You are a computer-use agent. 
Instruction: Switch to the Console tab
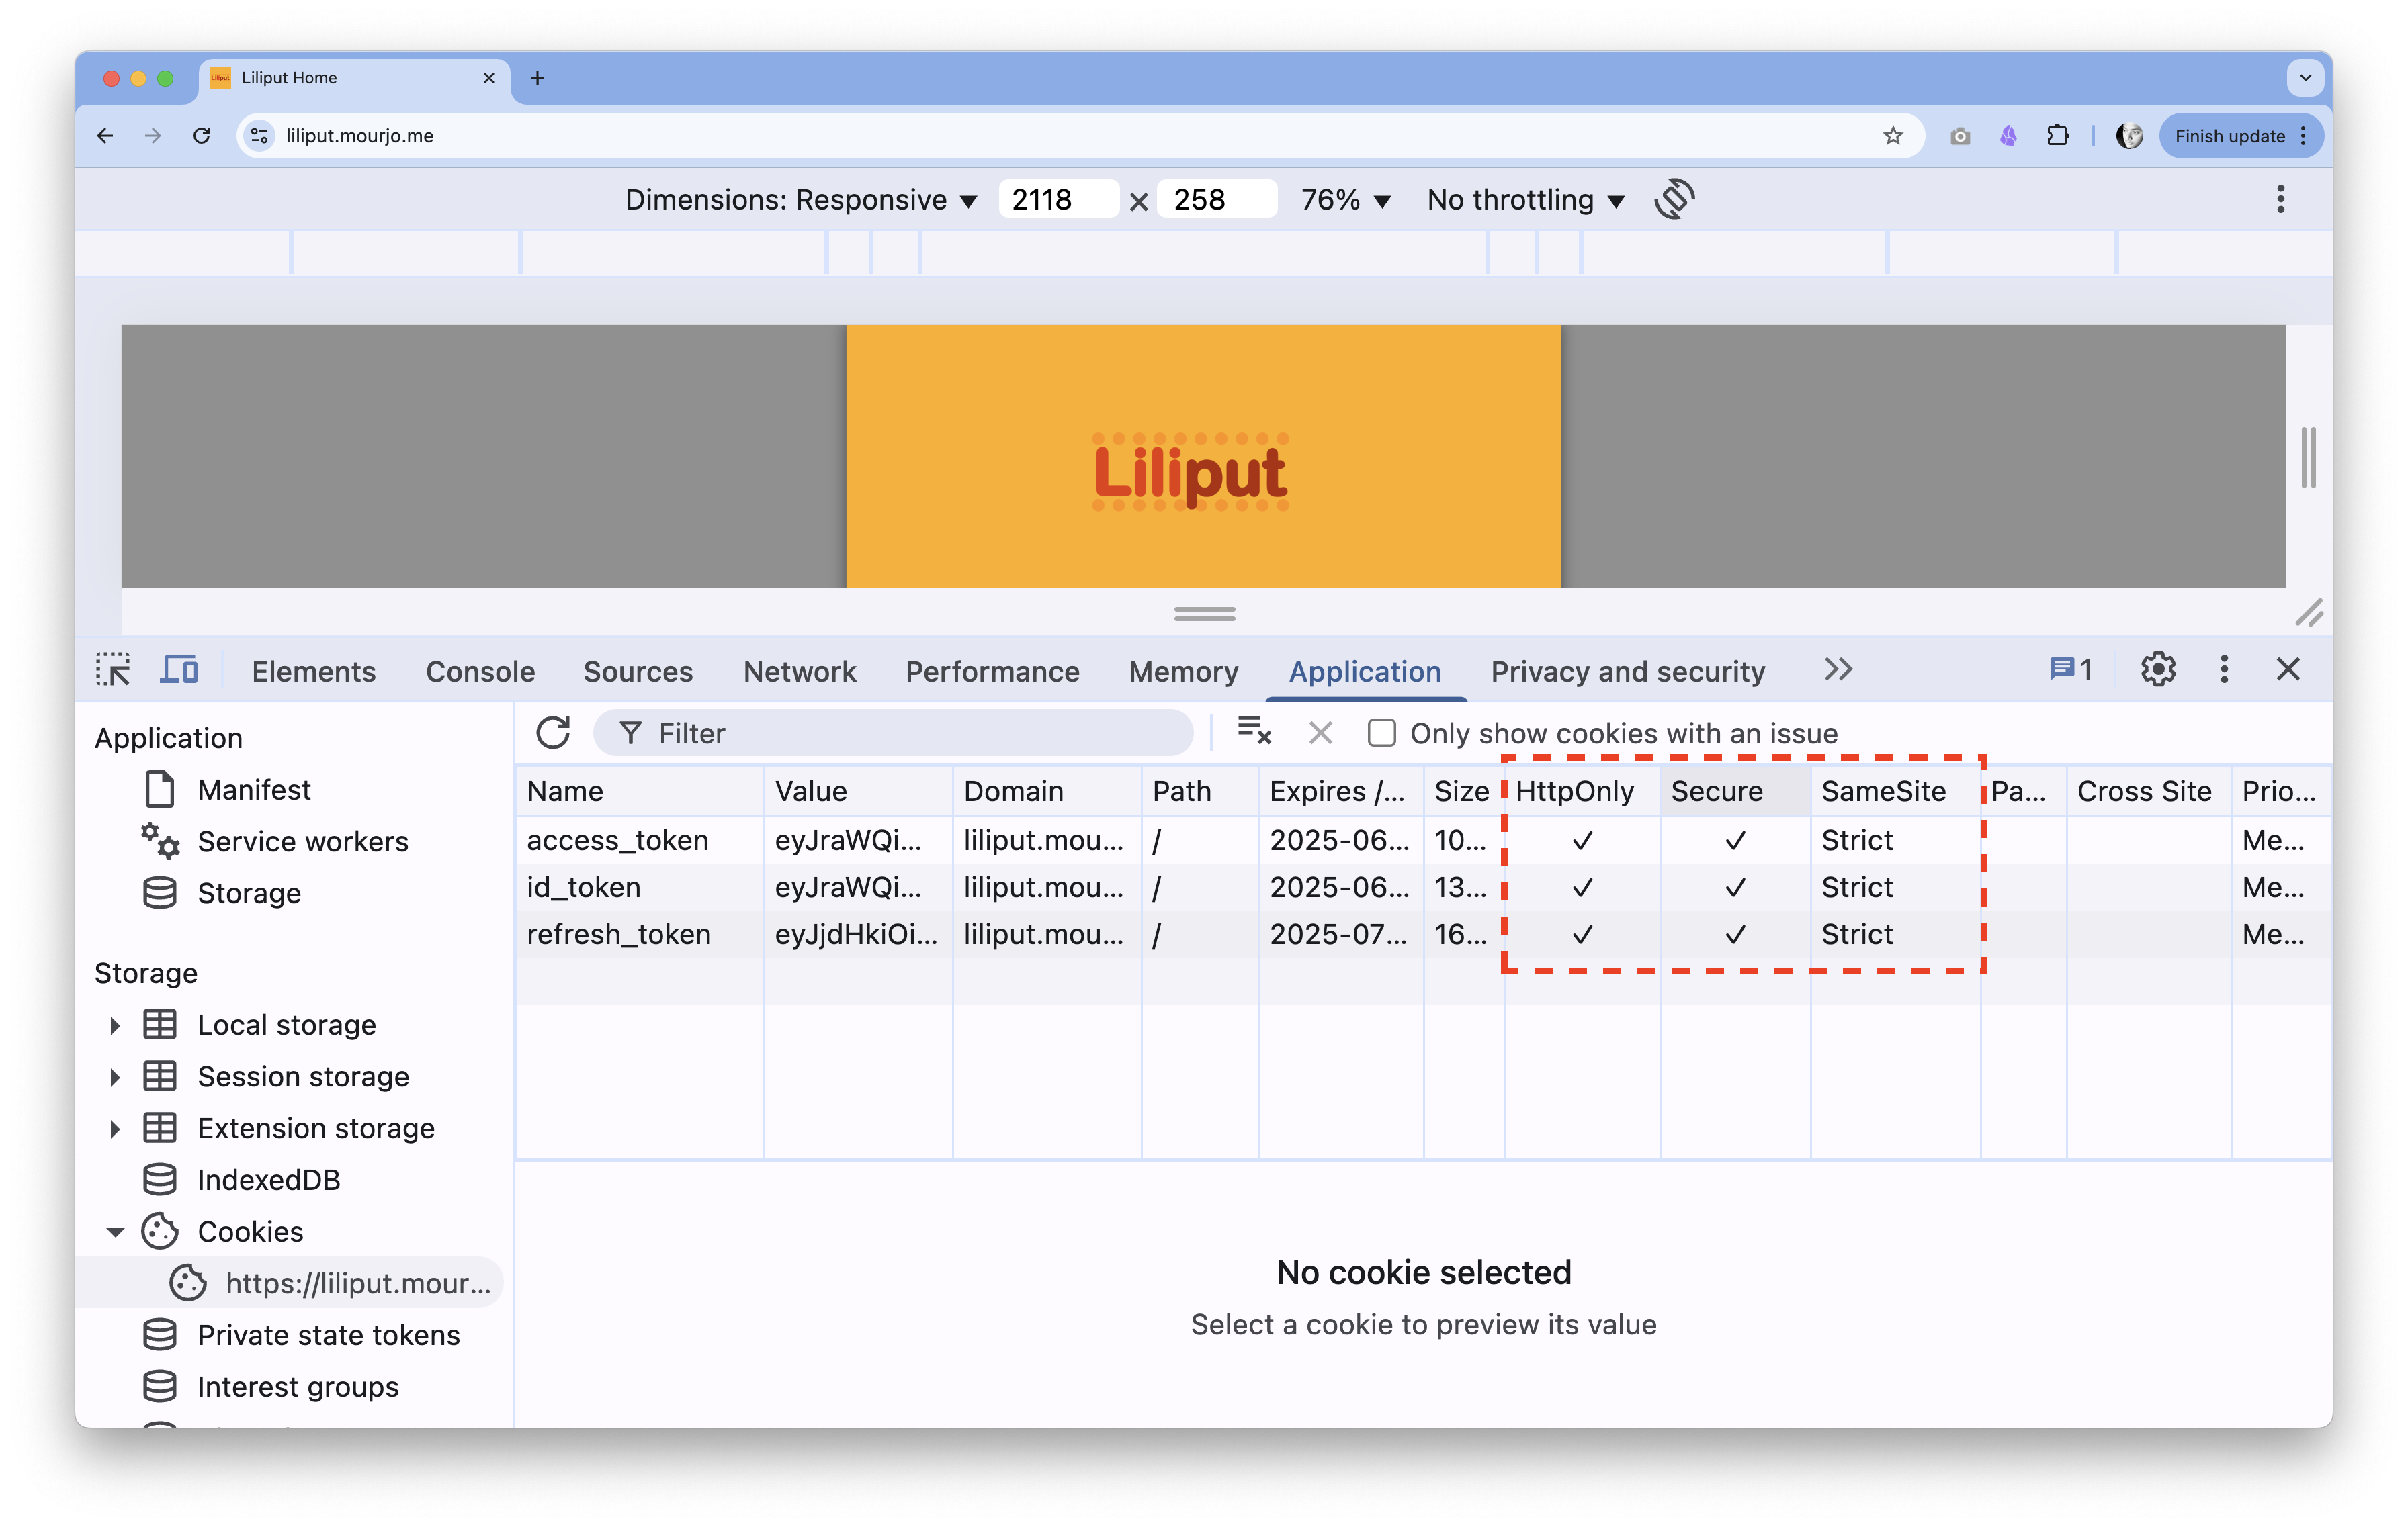(x=480, y=672)
